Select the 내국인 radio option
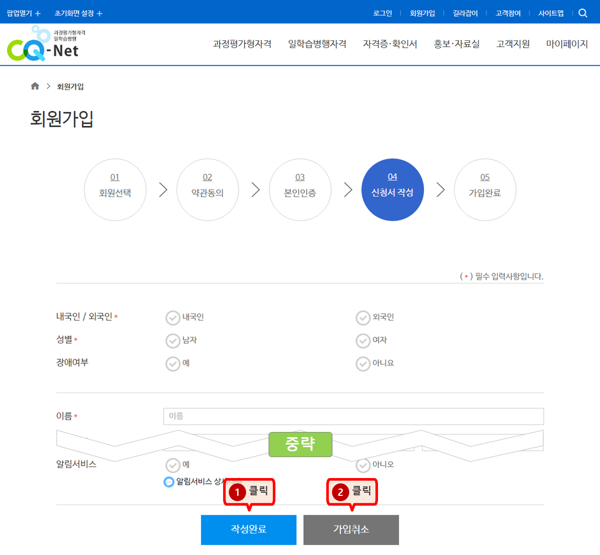 point(173,318)
